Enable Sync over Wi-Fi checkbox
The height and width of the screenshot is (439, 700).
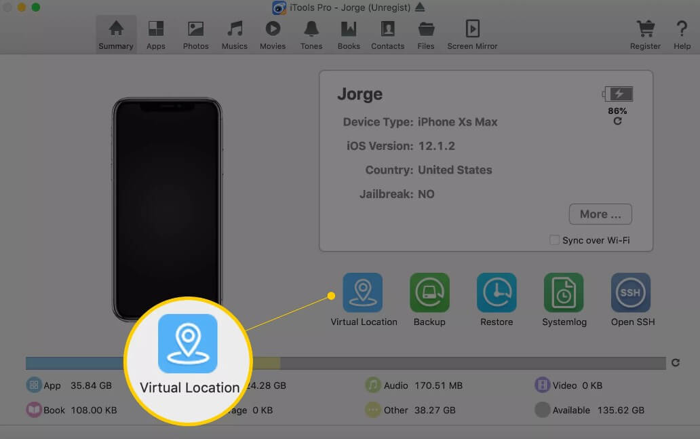click(x=554, y=240)
